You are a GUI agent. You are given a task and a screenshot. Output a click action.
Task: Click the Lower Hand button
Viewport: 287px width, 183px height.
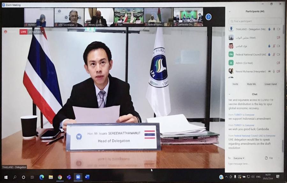coord(270,84)
